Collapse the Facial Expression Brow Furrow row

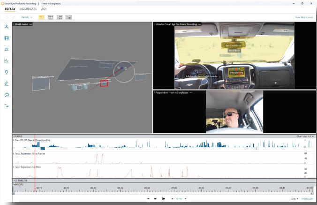14,154
